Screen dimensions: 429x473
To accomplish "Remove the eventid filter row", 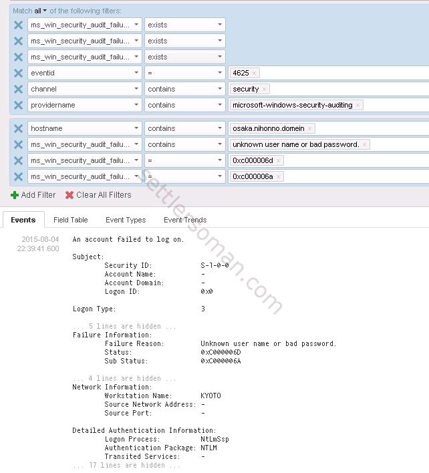I will (x=19, y=73).
